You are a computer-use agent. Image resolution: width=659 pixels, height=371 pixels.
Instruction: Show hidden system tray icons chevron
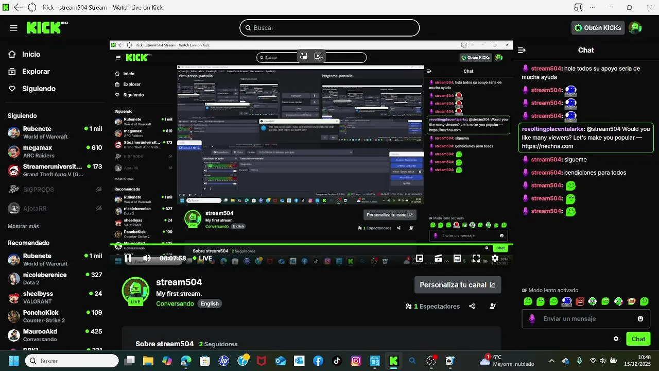pos(552,361)
